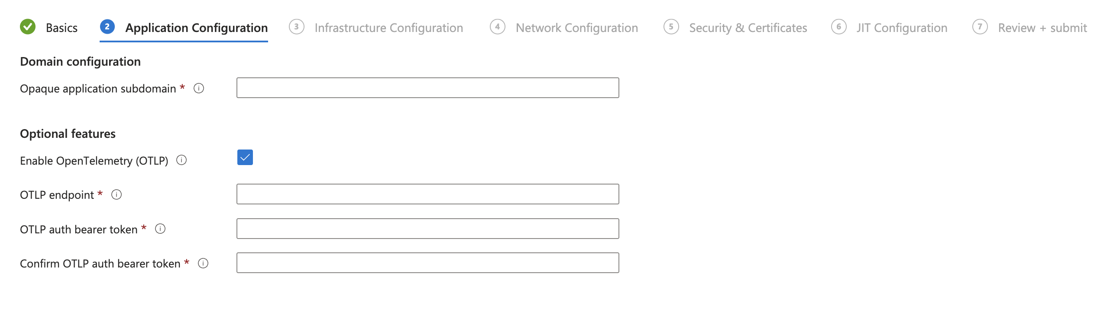Open the Security & Certificates tab

[748, 28]
